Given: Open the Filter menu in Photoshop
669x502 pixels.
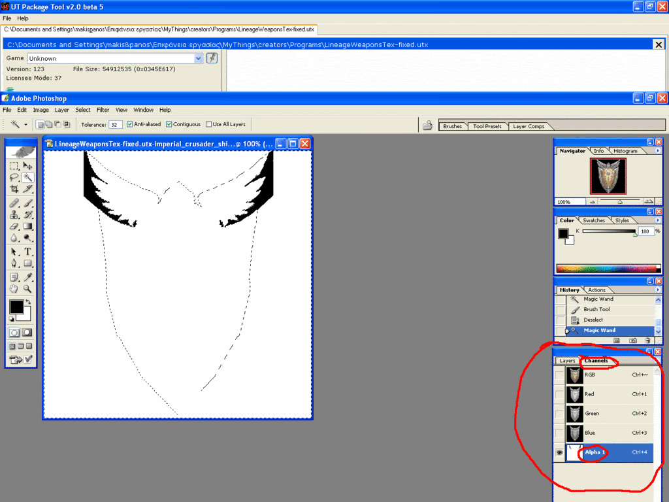Looking at the screenshot, I should (103, 110).
